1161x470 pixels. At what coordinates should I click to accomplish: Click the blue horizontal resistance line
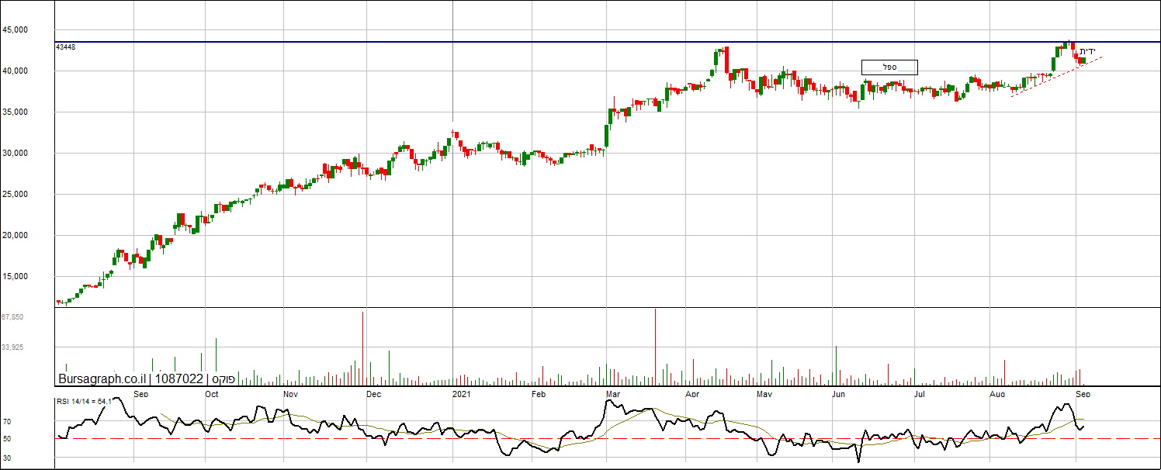[543, 42]
